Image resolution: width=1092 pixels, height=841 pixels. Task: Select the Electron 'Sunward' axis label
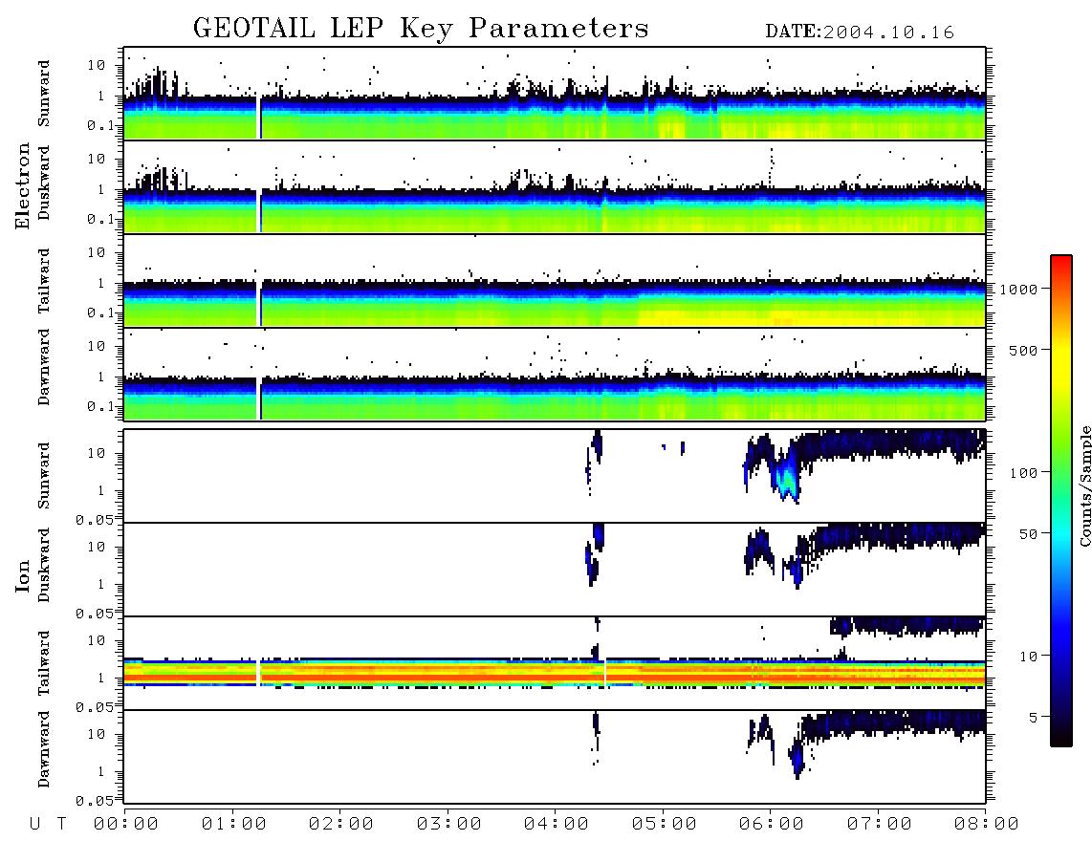43,94
